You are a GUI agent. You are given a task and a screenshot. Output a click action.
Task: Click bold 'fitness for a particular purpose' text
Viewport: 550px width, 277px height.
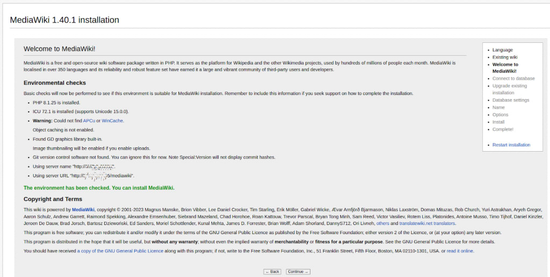(x=349, y=242)
